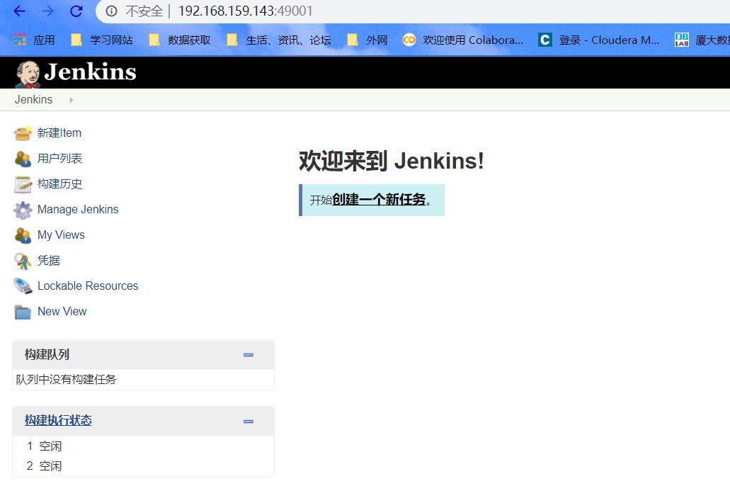Click the 构建历史 notepad icon

coord(23,184)
